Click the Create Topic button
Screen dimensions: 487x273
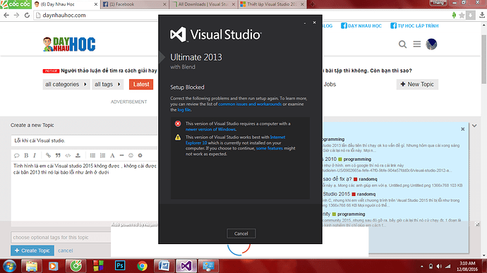click(x=32, y=250)
